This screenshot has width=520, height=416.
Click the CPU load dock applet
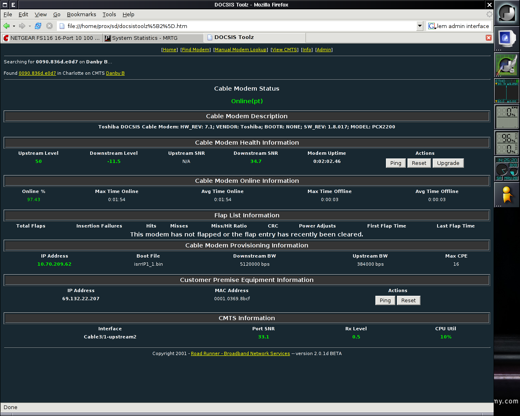coord(507,117)
